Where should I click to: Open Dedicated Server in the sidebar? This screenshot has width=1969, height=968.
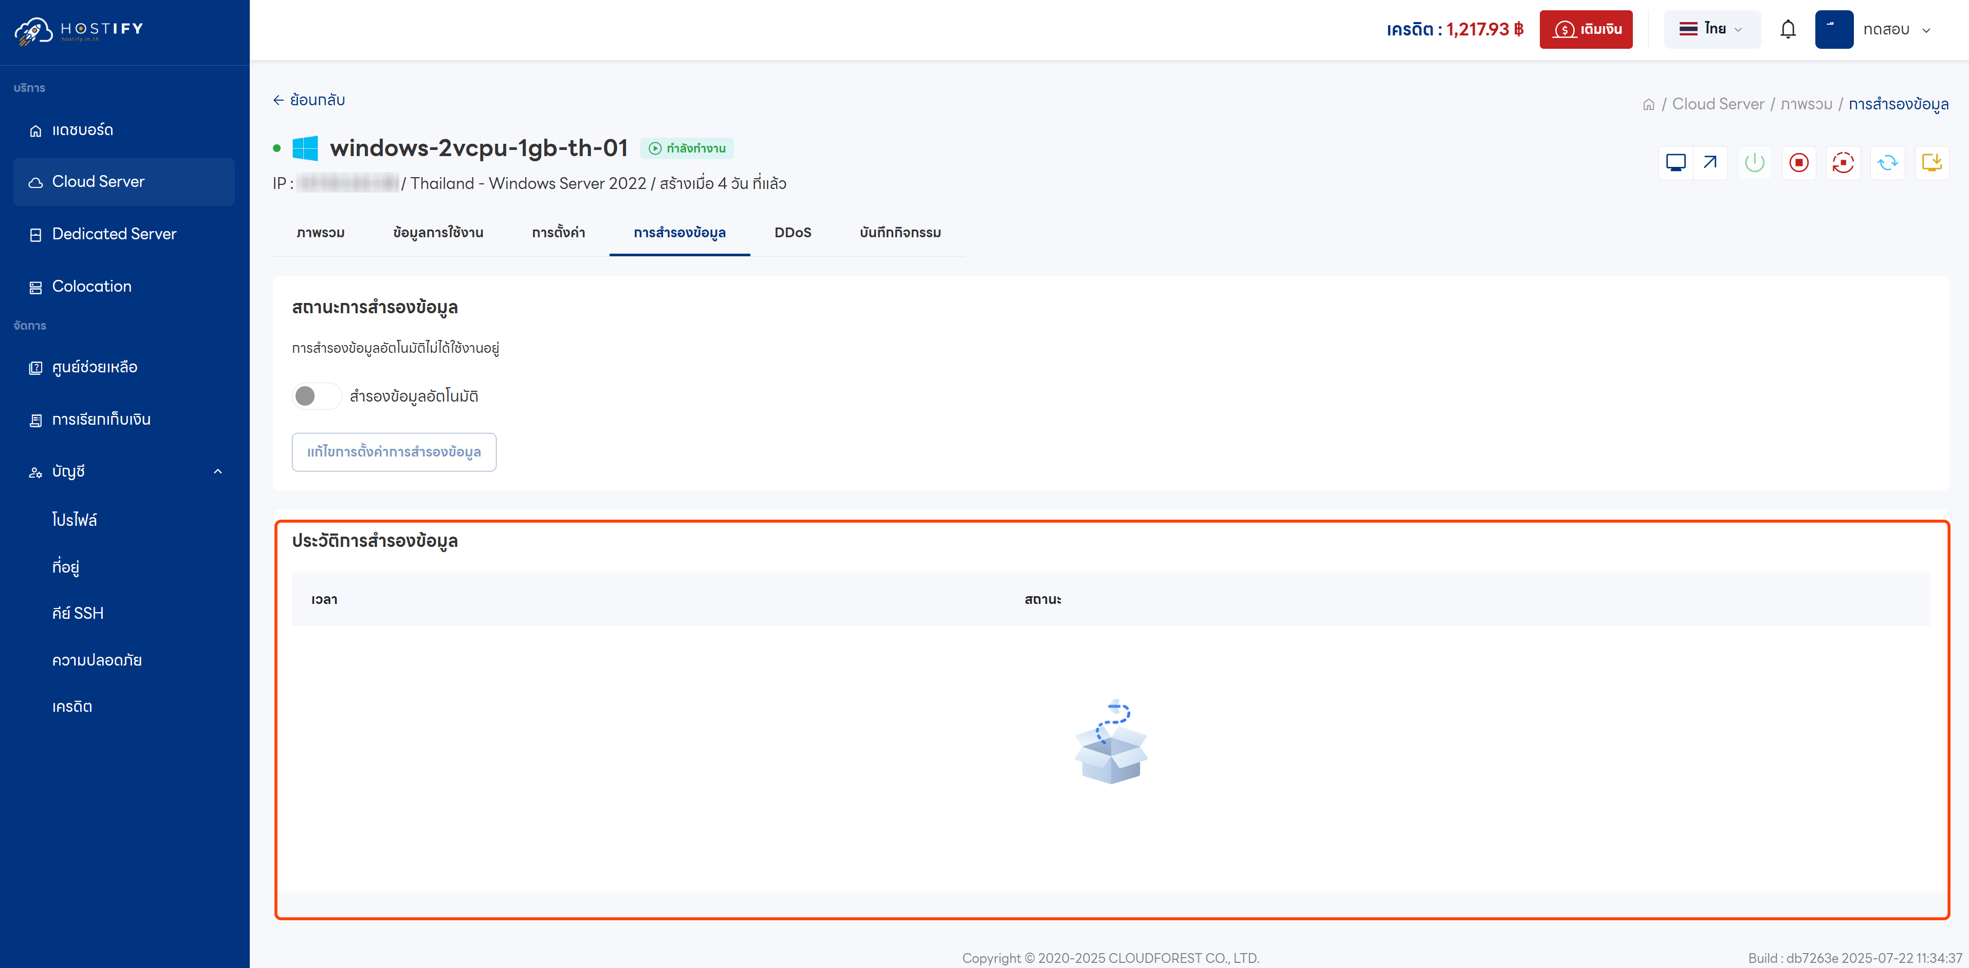point(124,234)
